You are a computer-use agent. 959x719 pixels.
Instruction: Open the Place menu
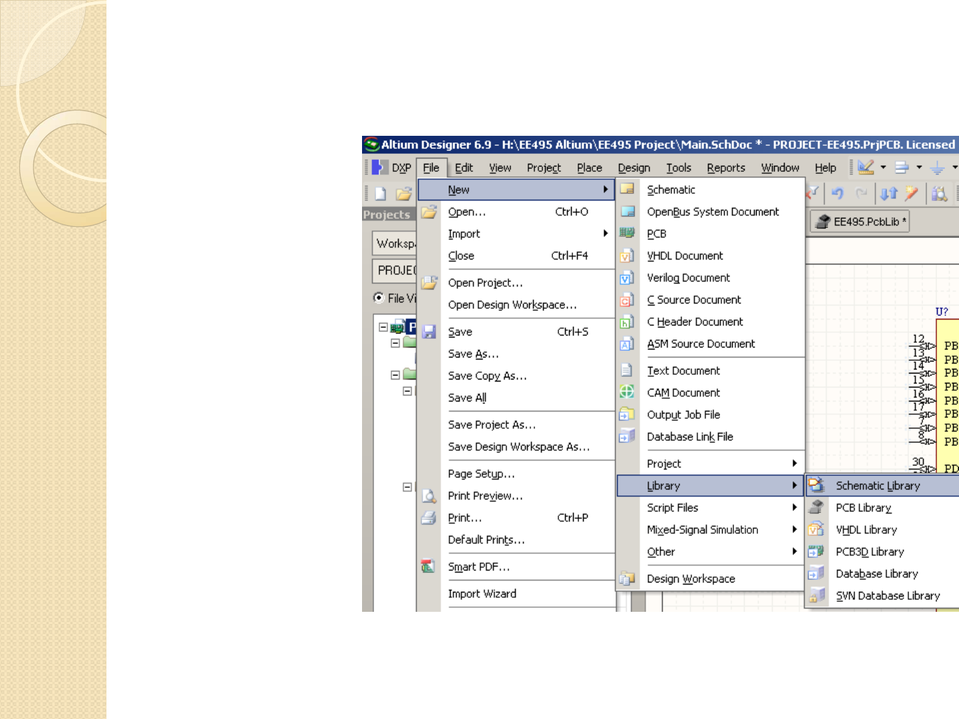pos(590,168)
